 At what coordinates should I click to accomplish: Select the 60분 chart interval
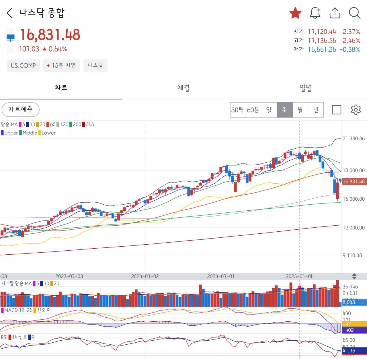(253, 110)
